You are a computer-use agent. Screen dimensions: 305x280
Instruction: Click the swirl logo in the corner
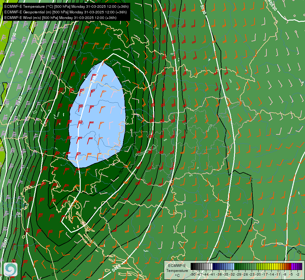coord(11,269)
